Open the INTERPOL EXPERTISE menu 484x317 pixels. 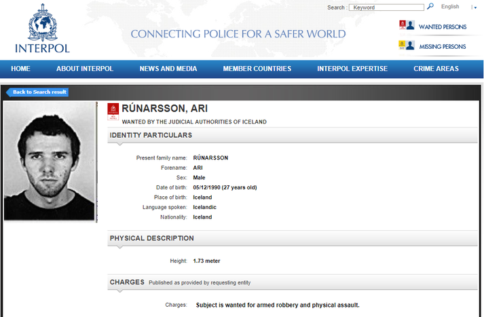(x=352, y=69)
